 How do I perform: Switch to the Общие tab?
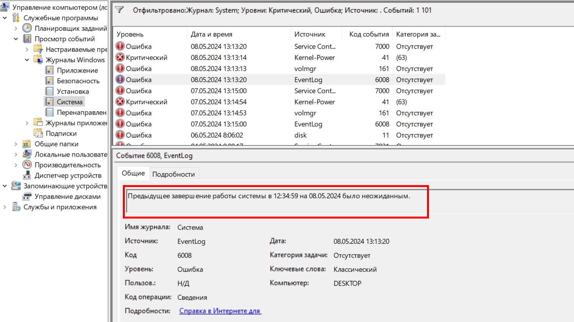(133, 173)
